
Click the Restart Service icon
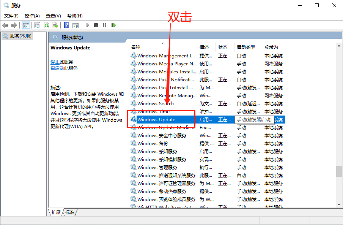113,25
